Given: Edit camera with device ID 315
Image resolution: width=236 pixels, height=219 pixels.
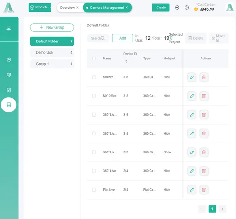Looking at the screenshot, I should 192,134.
